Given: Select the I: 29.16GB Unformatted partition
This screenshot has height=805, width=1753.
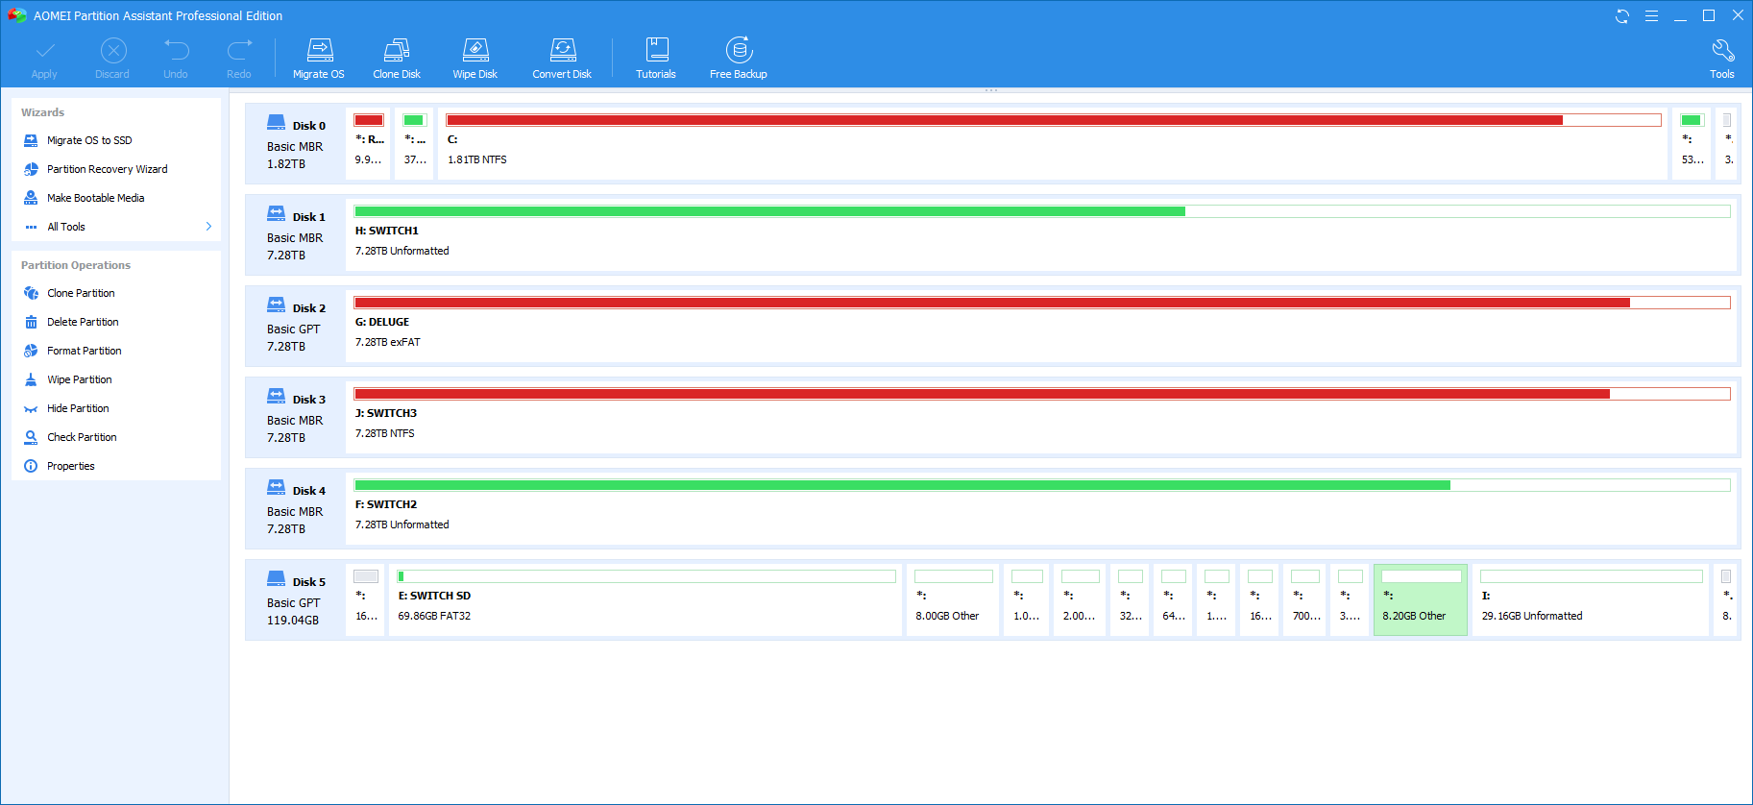Looking at the screenshot, I should [1591, 599].
